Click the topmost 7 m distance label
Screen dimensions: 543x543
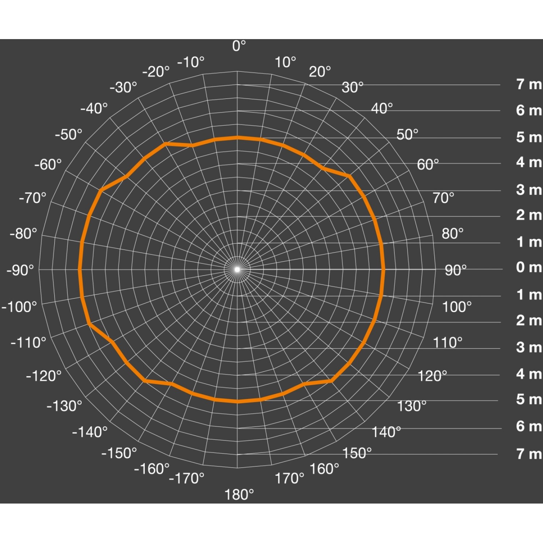click(529, 84)
